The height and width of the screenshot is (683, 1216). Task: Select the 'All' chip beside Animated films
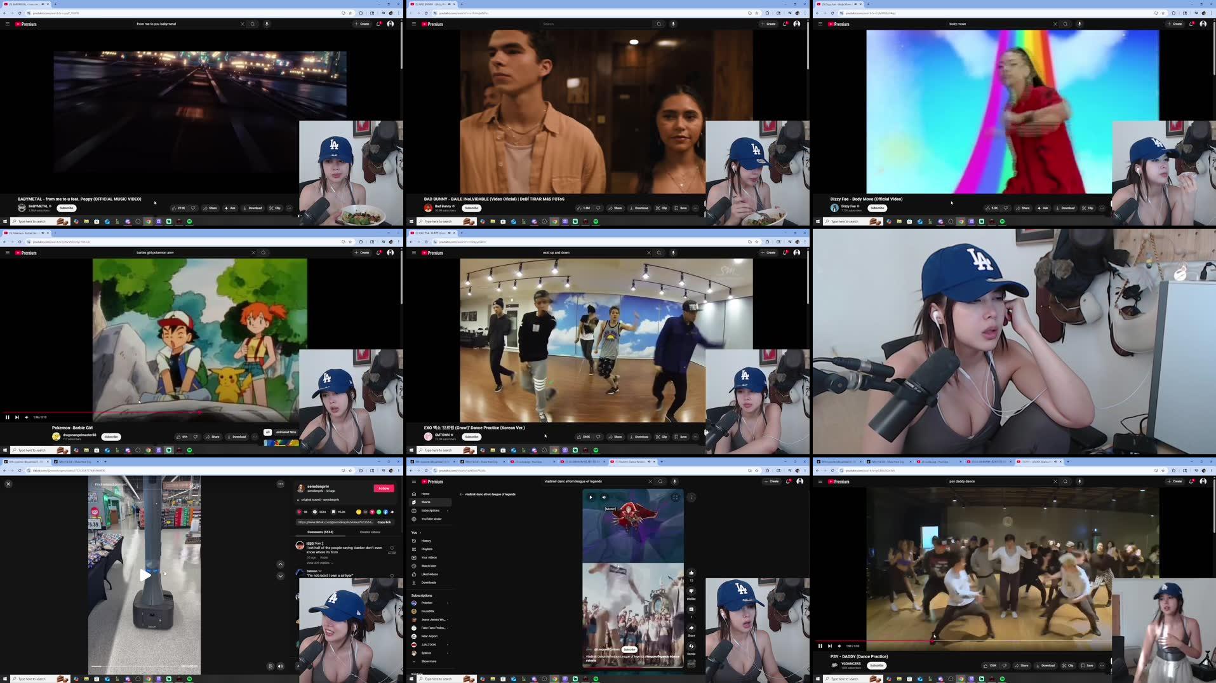(267, 432)
